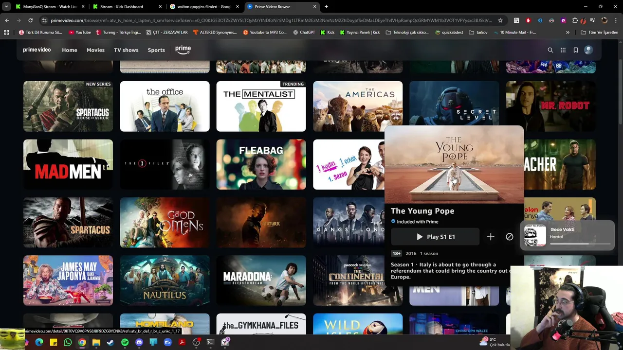623x350 pixels.
Task: Open The Office show thumbnail
Action: [x=165, y=106]
